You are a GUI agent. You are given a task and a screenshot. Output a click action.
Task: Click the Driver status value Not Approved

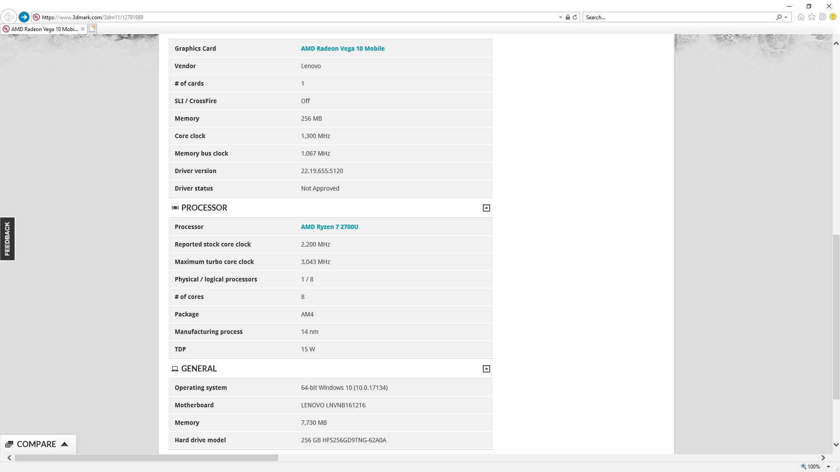point(320,188)
